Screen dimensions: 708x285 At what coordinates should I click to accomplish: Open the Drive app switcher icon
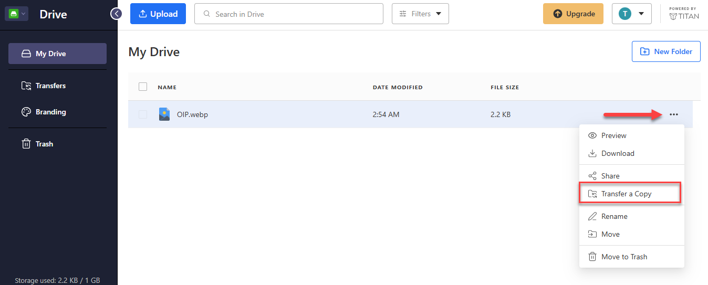click(16, 14)
